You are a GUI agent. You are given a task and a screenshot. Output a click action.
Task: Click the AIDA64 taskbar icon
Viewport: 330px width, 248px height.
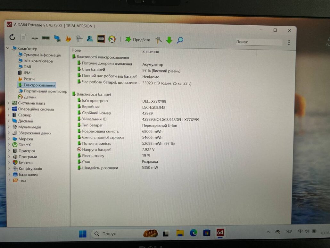220,233
